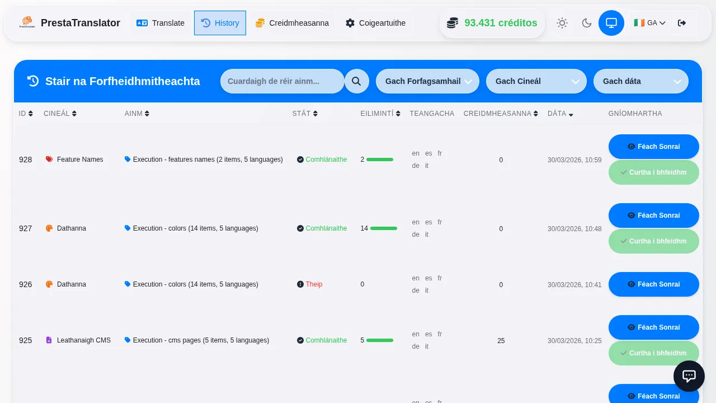
Task: Click the logout arrow icon
Action: (681, 23)
